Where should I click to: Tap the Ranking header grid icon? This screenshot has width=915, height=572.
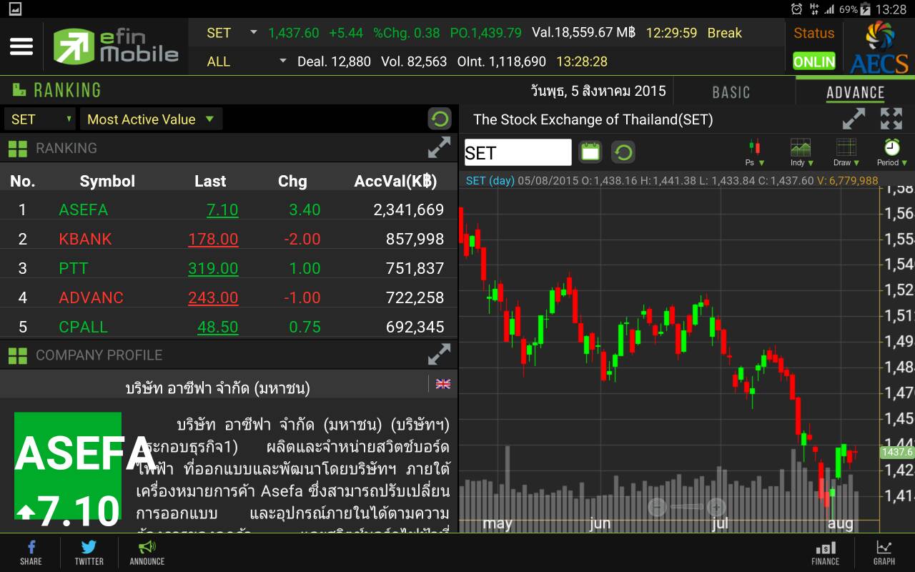tap(17, 149)
